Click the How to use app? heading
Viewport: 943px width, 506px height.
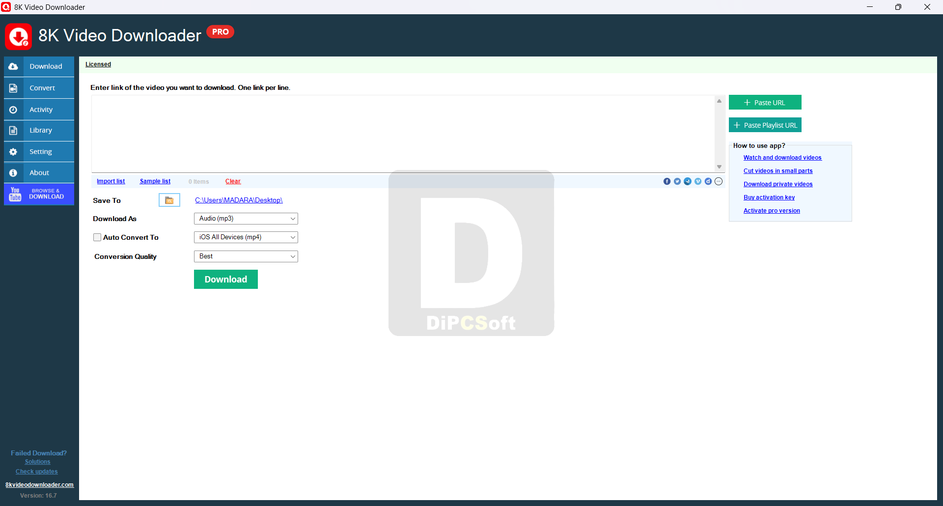pos(759,145)
